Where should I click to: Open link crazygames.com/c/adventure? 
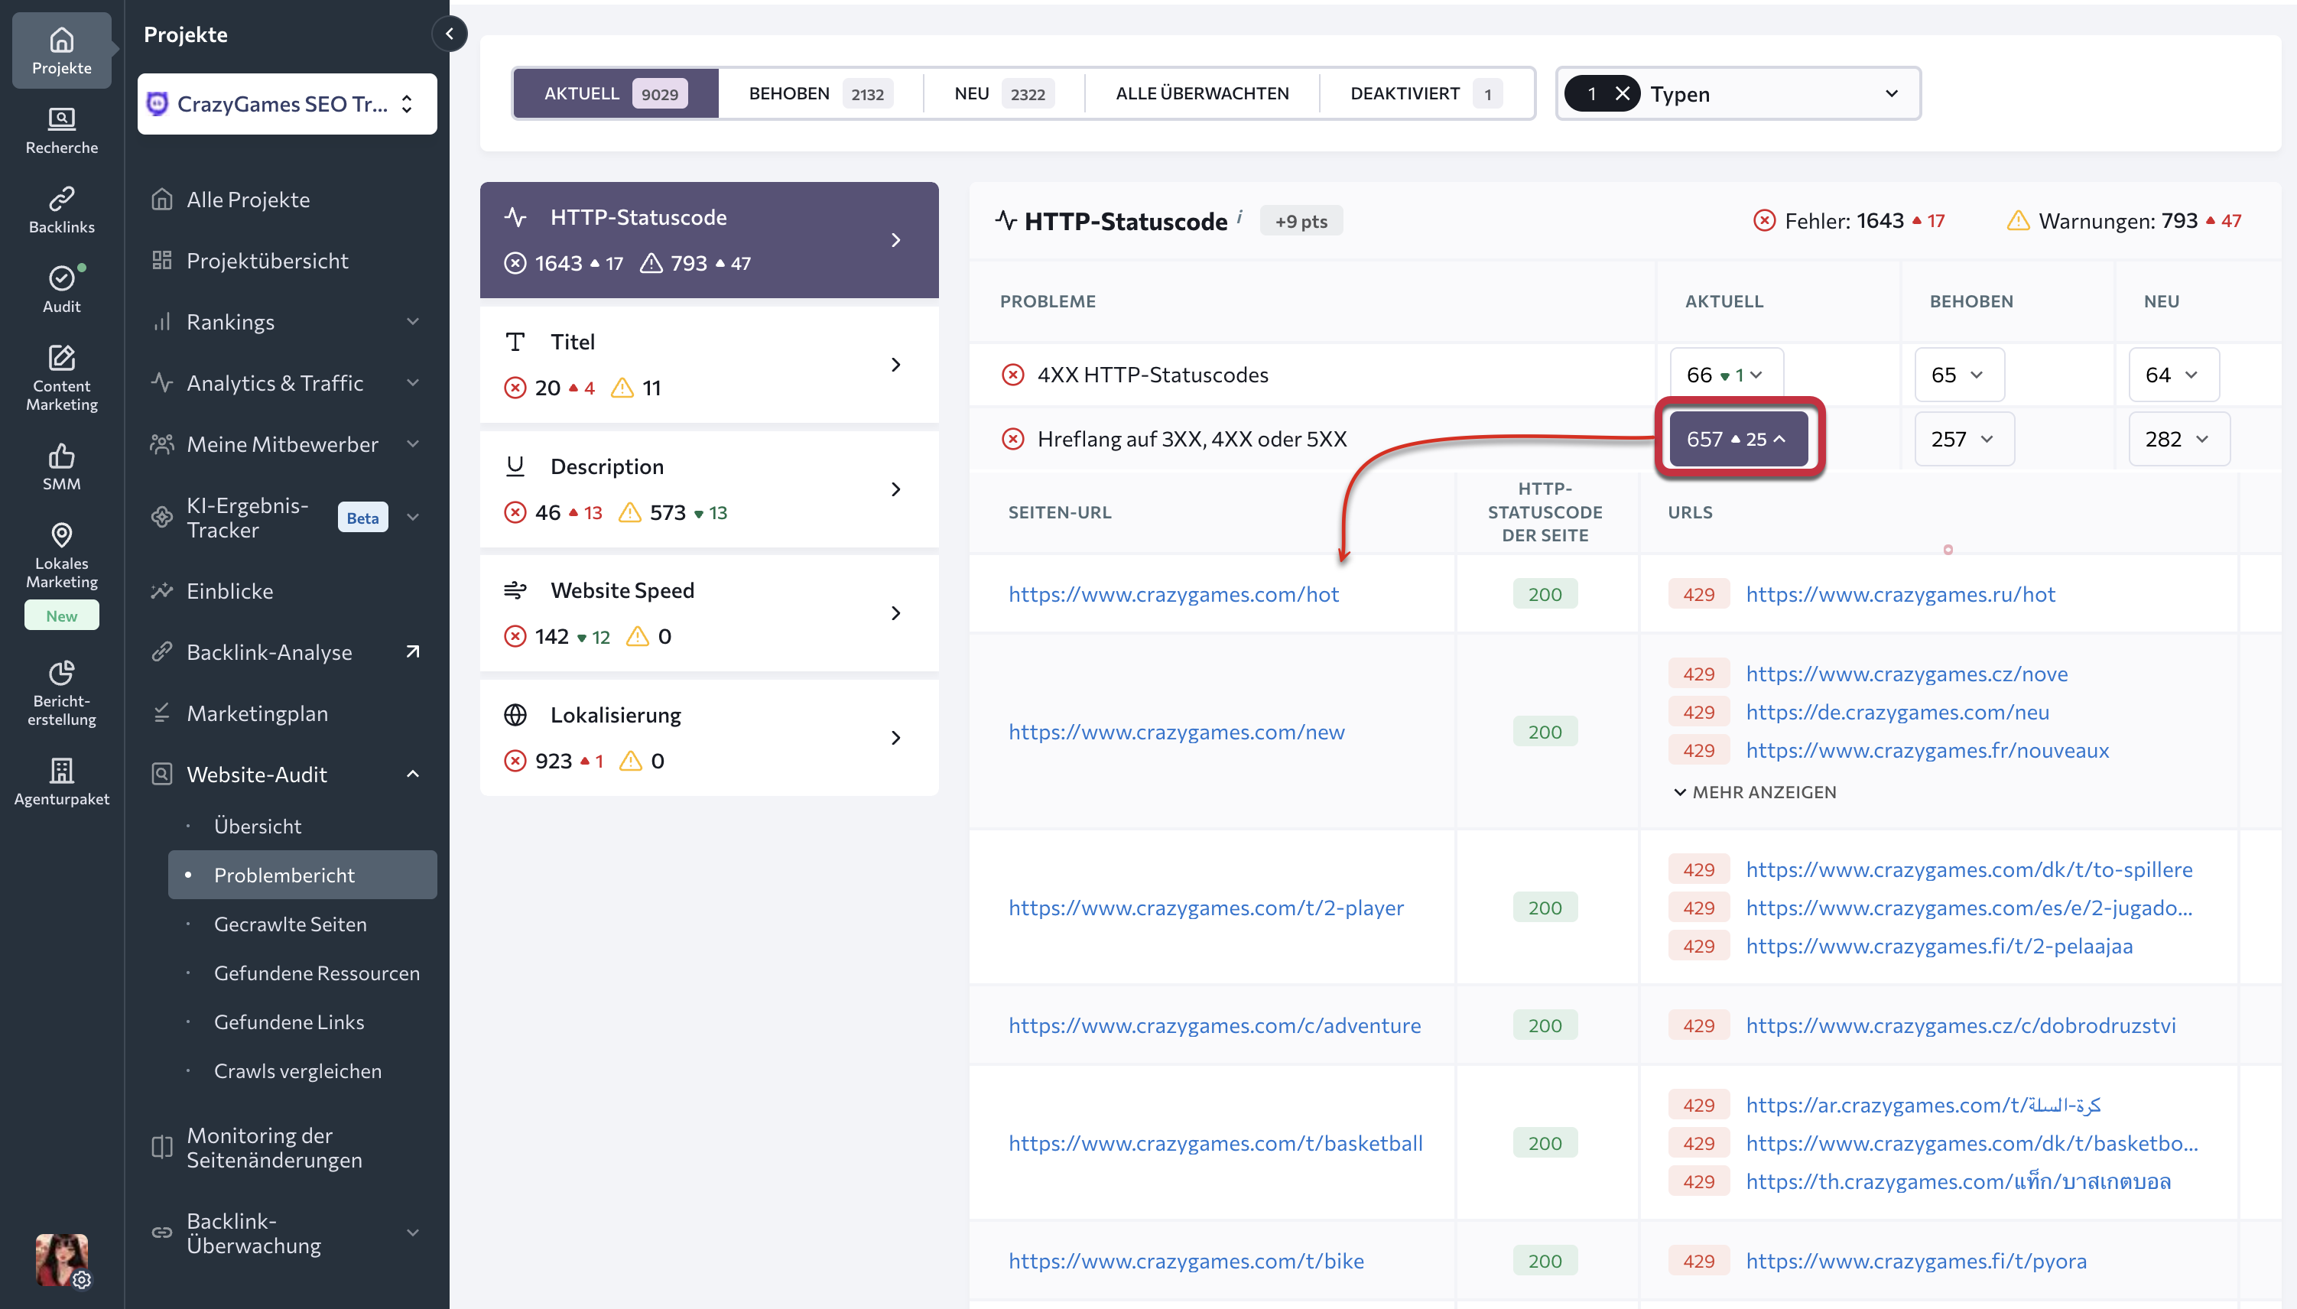pos(1214,1026)
